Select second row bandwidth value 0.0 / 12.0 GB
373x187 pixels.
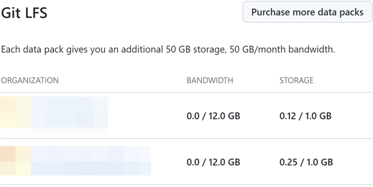click(x=213, y=162)
